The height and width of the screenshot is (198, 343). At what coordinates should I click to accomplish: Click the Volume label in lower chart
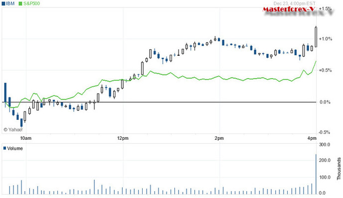coord(15,148)
